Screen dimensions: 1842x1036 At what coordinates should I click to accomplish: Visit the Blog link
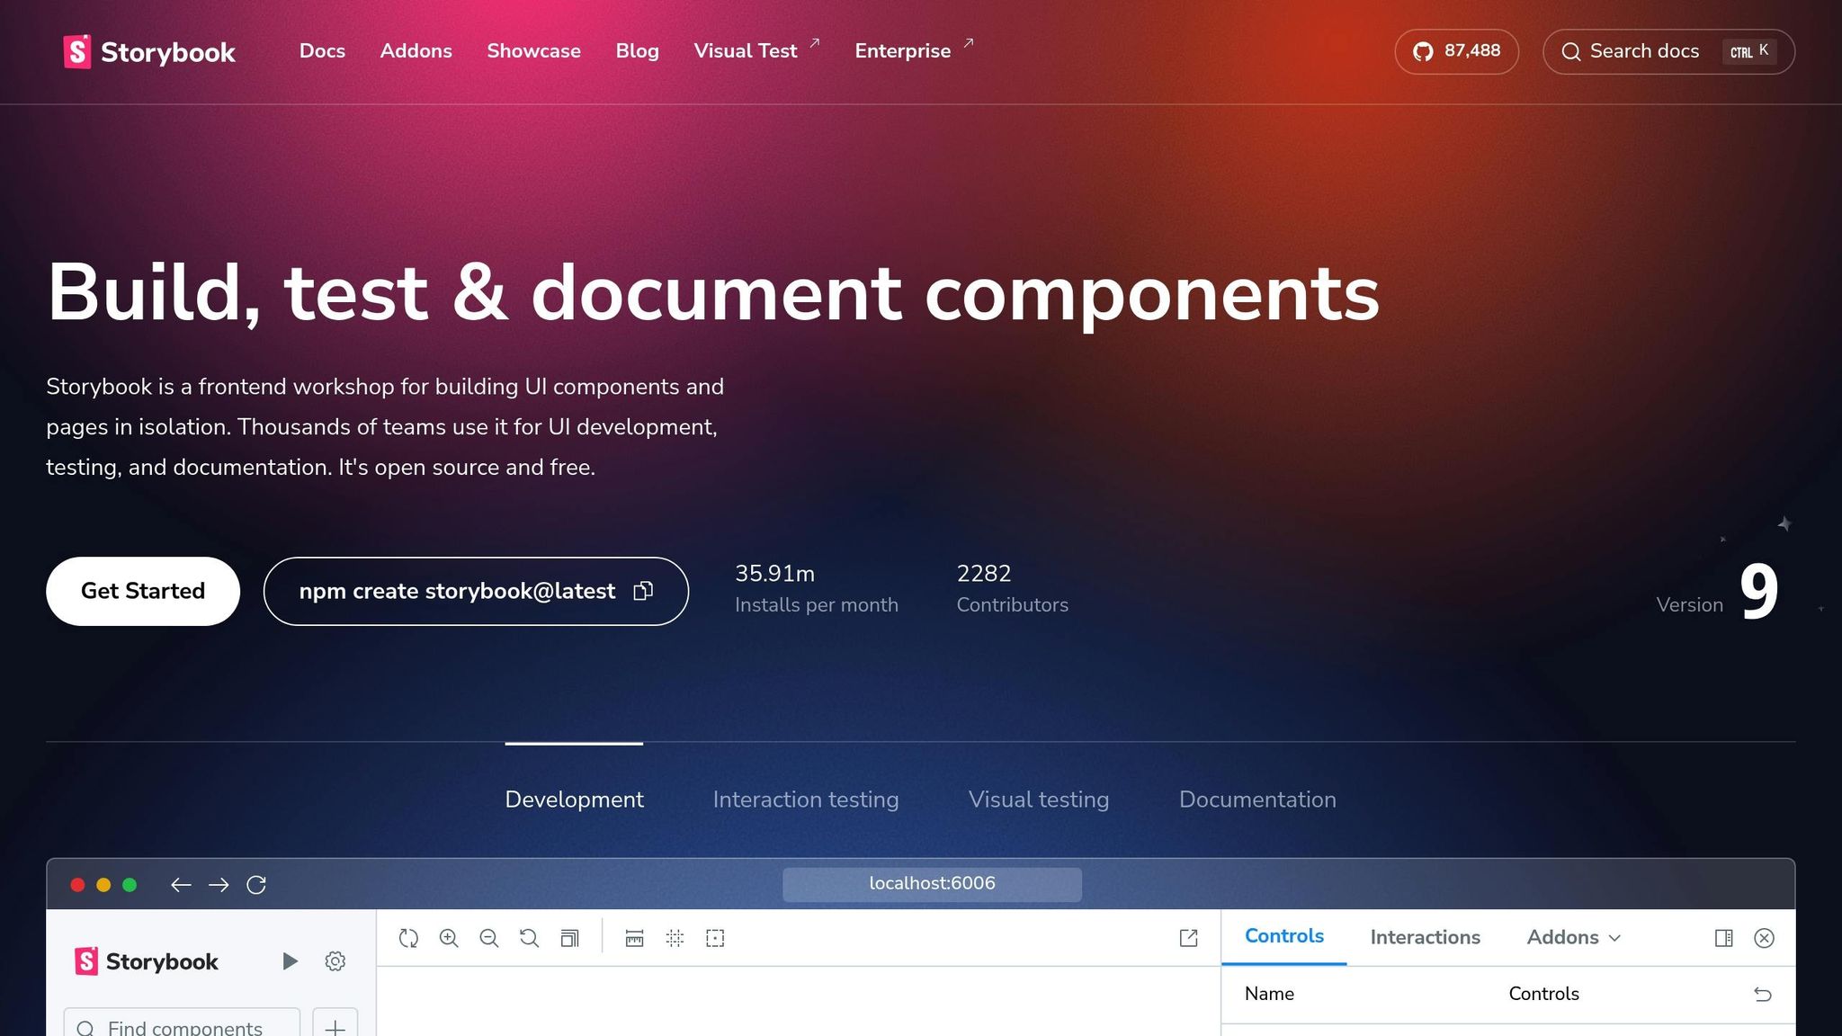point(637,51)
